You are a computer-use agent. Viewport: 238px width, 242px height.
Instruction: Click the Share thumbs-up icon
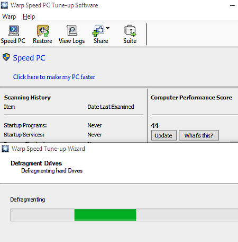coord(98,31)
